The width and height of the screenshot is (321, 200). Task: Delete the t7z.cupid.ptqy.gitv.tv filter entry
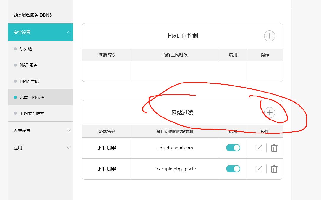[274, 169]
